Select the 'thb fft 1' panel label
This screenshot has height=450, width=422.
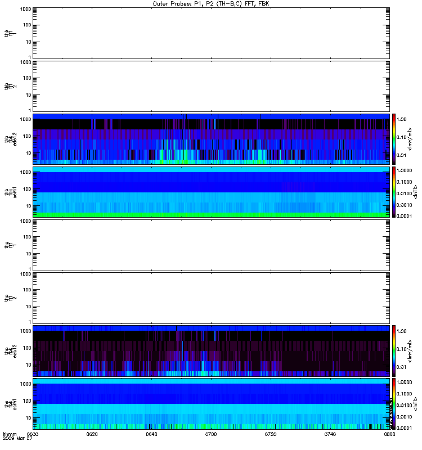[10, 33]
